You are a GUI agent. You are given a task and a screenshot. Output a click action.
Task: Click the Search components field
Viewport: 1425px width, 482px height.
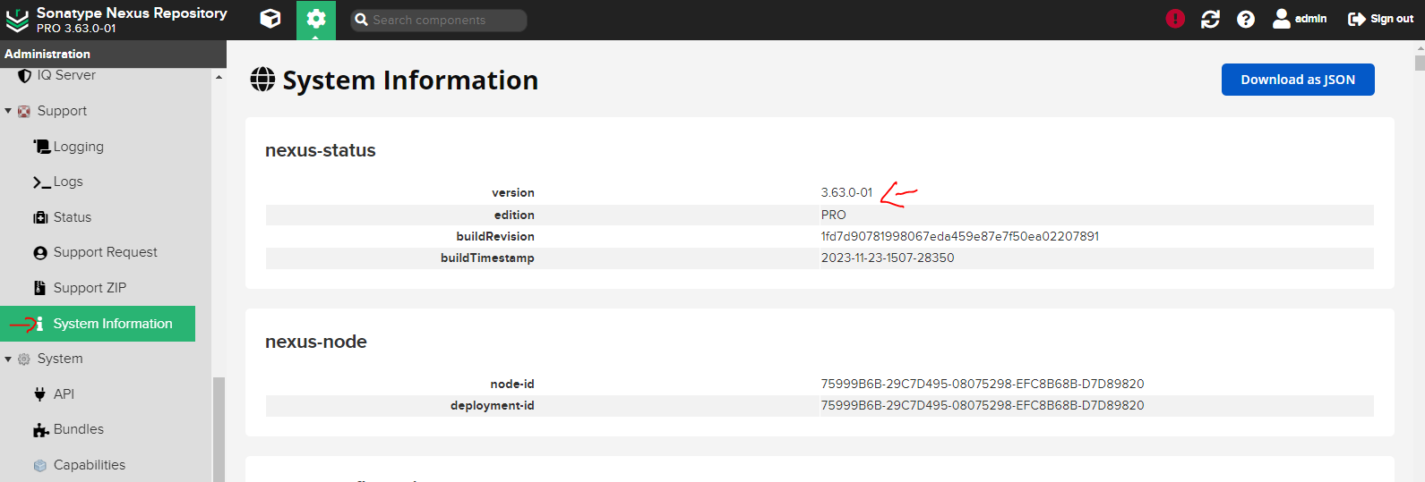[439, 20]
